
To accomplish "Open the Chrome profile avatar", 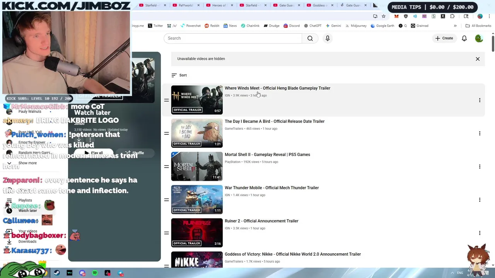I will pos(480,16).
